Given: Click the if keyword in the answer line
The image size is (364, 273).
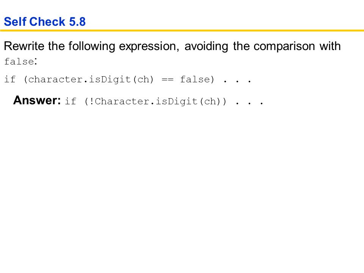Looking at the screenshot, I should 71,102.
